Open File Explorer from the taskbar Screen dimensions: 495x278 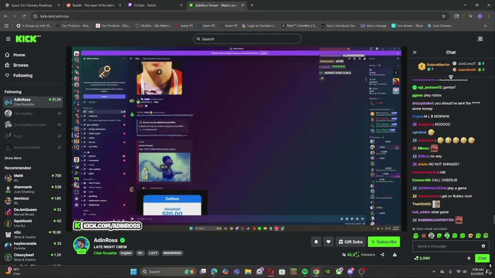coord(248,272)
